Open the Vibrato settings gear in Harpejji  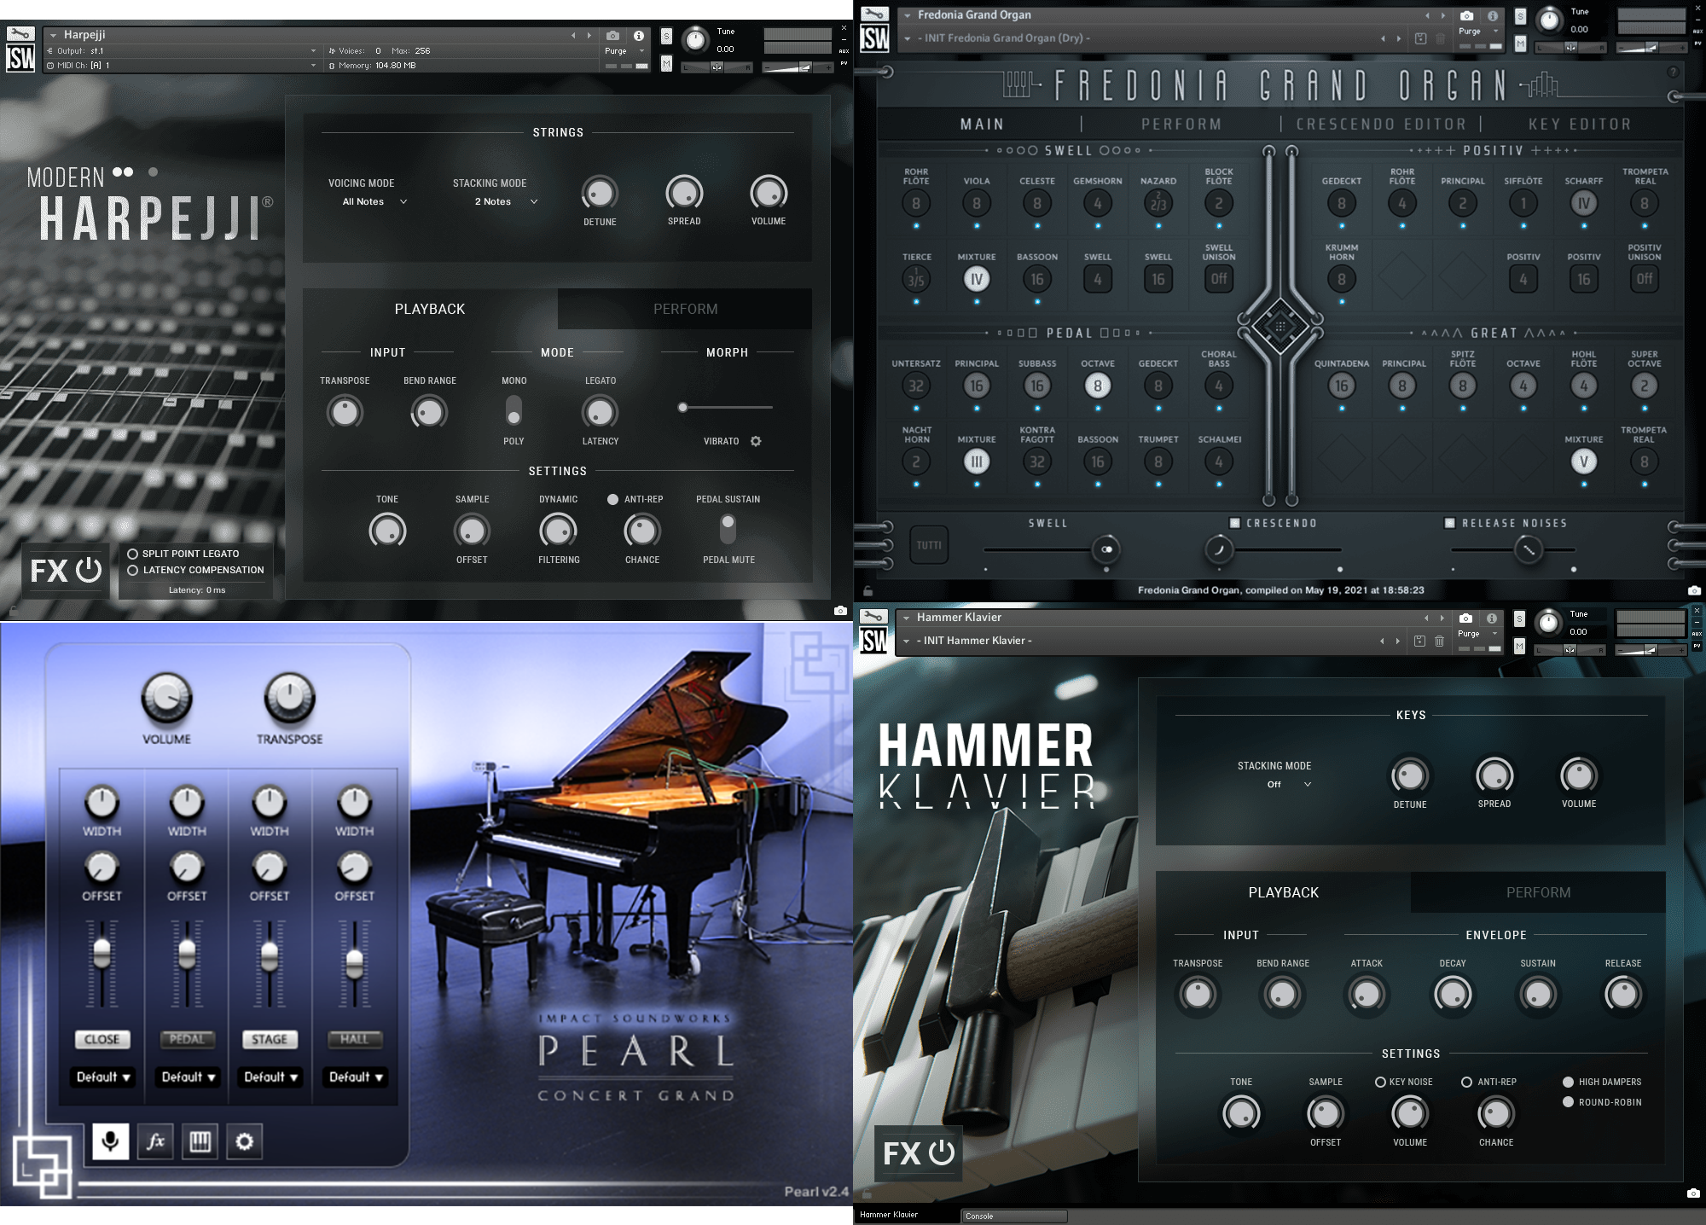click(754, 441)
